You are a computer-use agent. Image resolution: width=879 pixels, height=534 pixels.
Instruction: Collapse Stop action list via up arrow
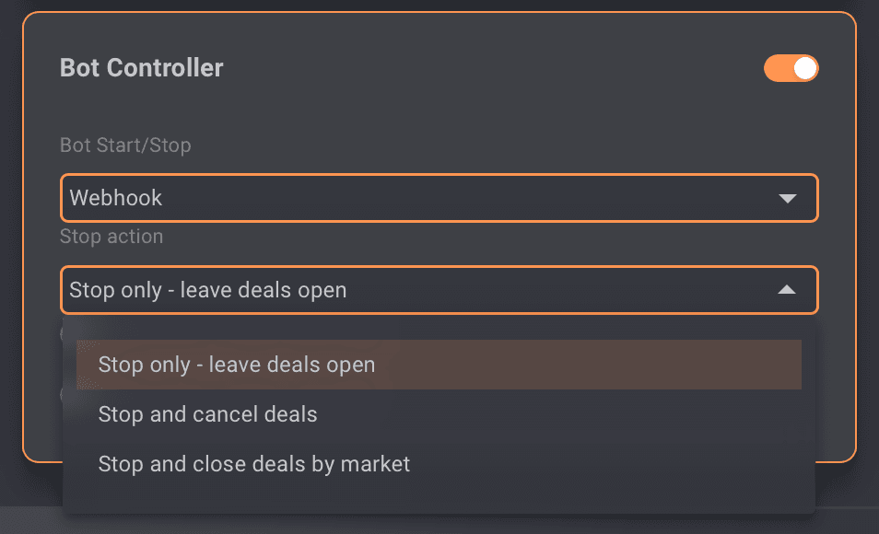[x=786, y=290]
